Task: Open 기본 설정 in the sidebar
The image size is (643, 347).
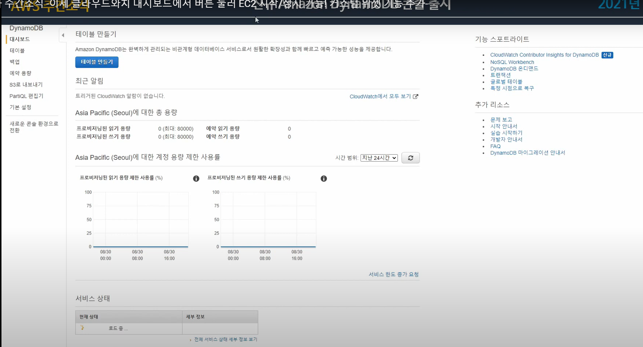Action: (x=20, y=107)
